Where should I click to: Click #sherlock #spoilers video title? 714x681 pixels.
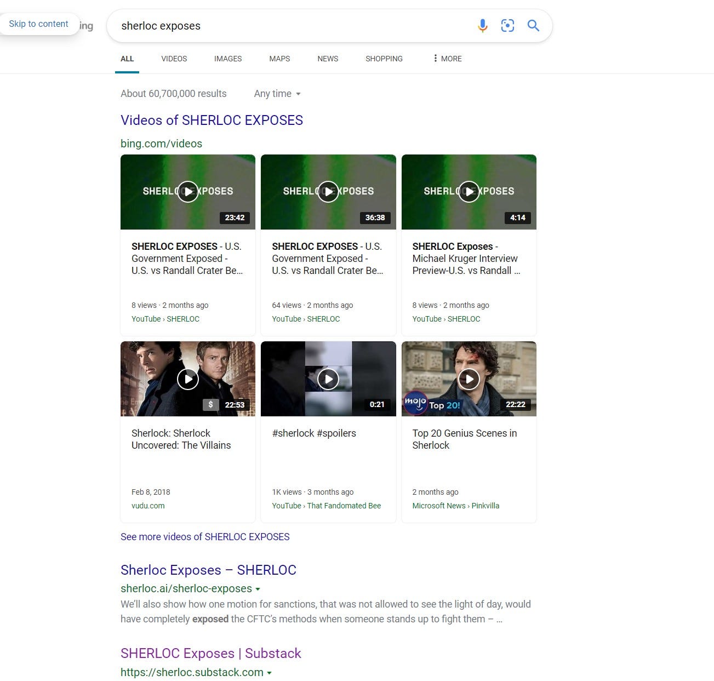point(314,433)
